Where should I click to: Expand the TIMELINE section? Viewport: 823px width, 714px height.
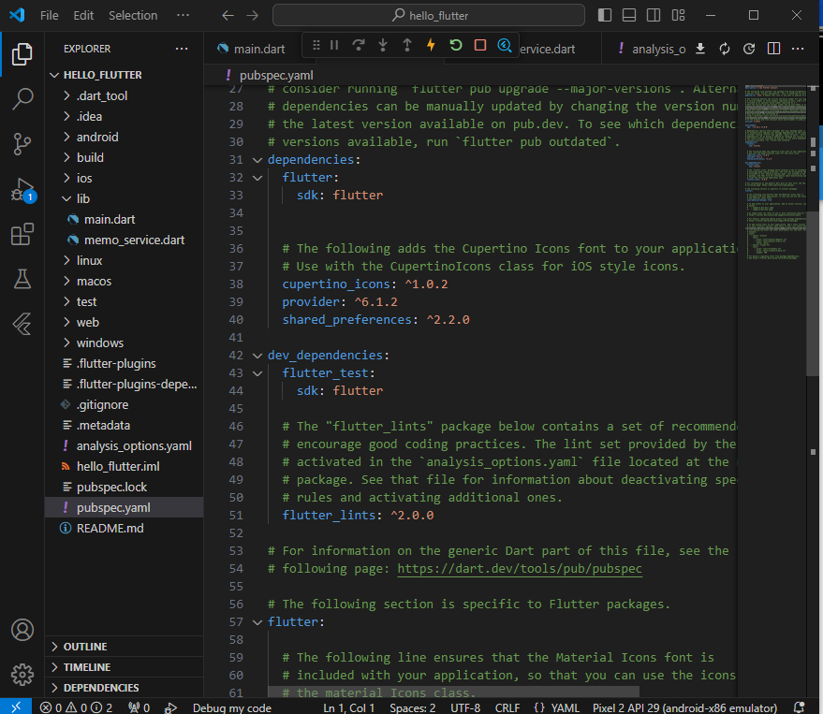coord(124,667)
